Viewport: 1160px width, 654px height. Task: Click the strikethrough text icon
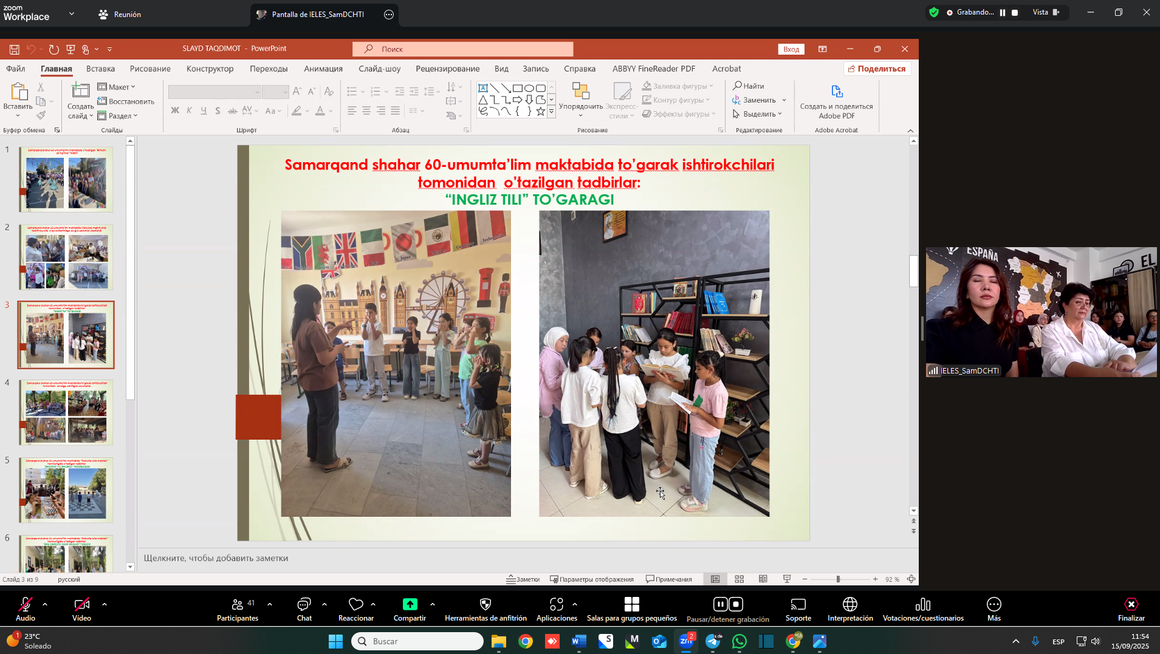pos(232,111)
